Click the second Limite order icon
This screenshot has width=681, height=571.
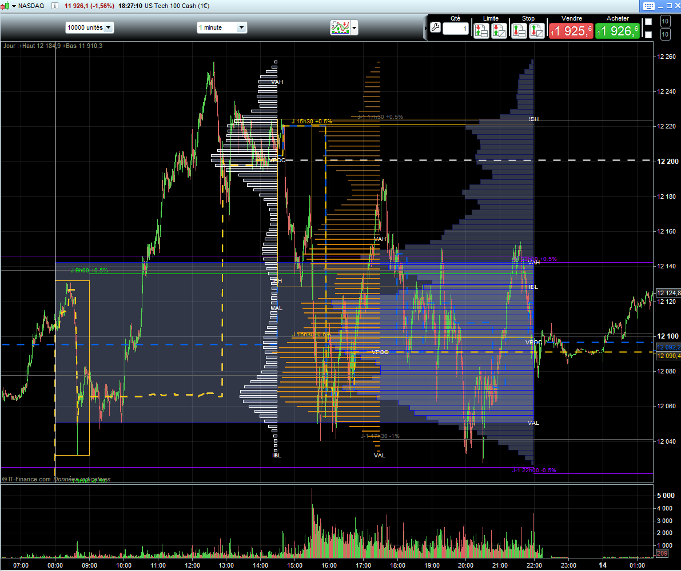point(499,31)
